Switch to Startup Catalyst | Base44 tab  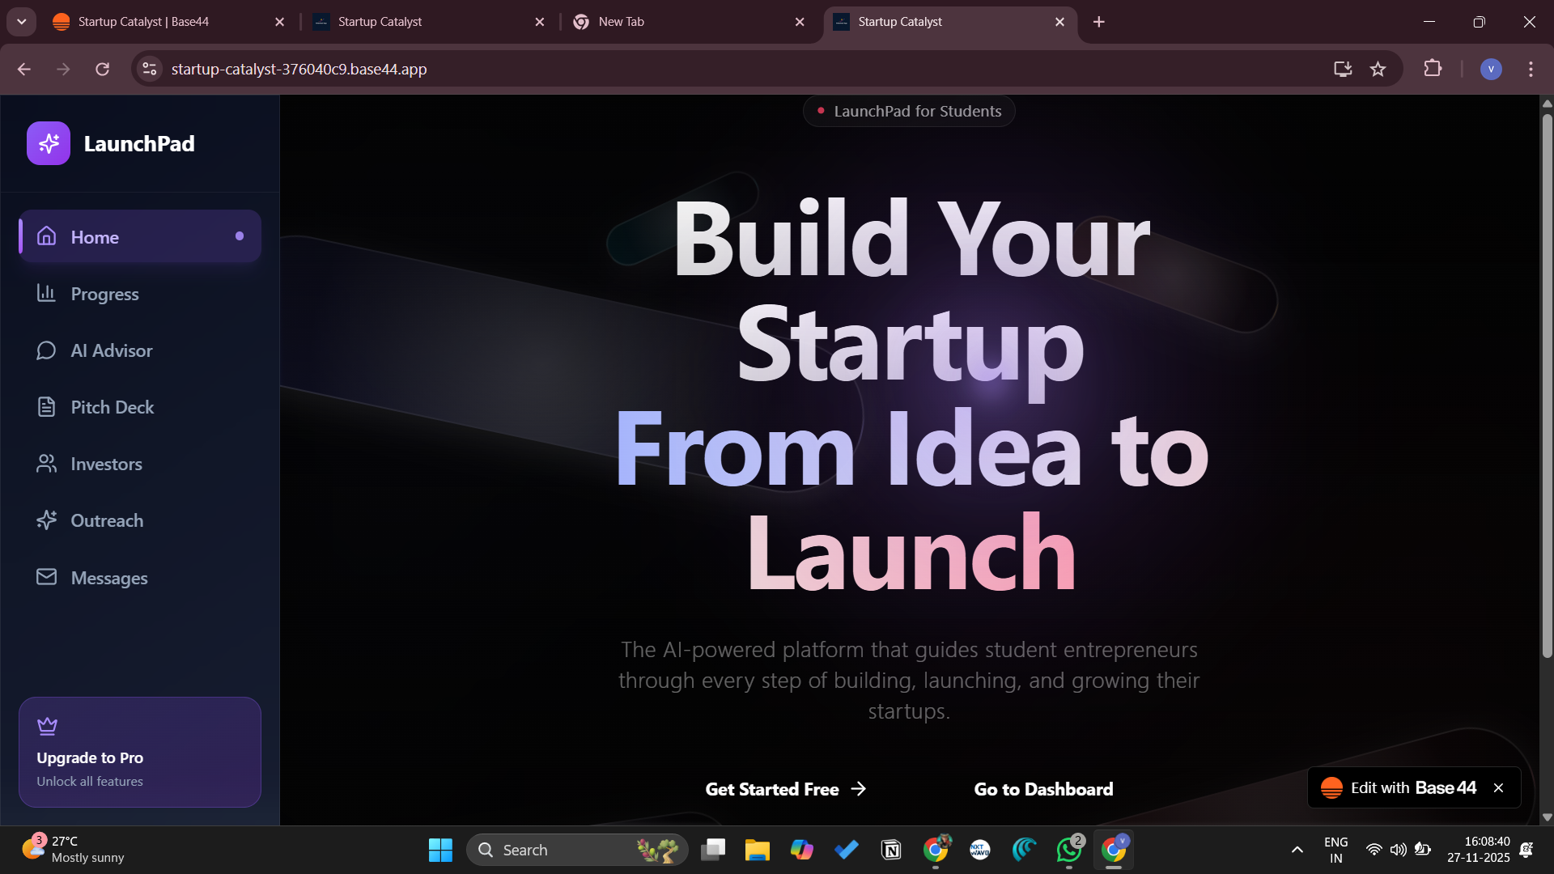pos(143,22)
